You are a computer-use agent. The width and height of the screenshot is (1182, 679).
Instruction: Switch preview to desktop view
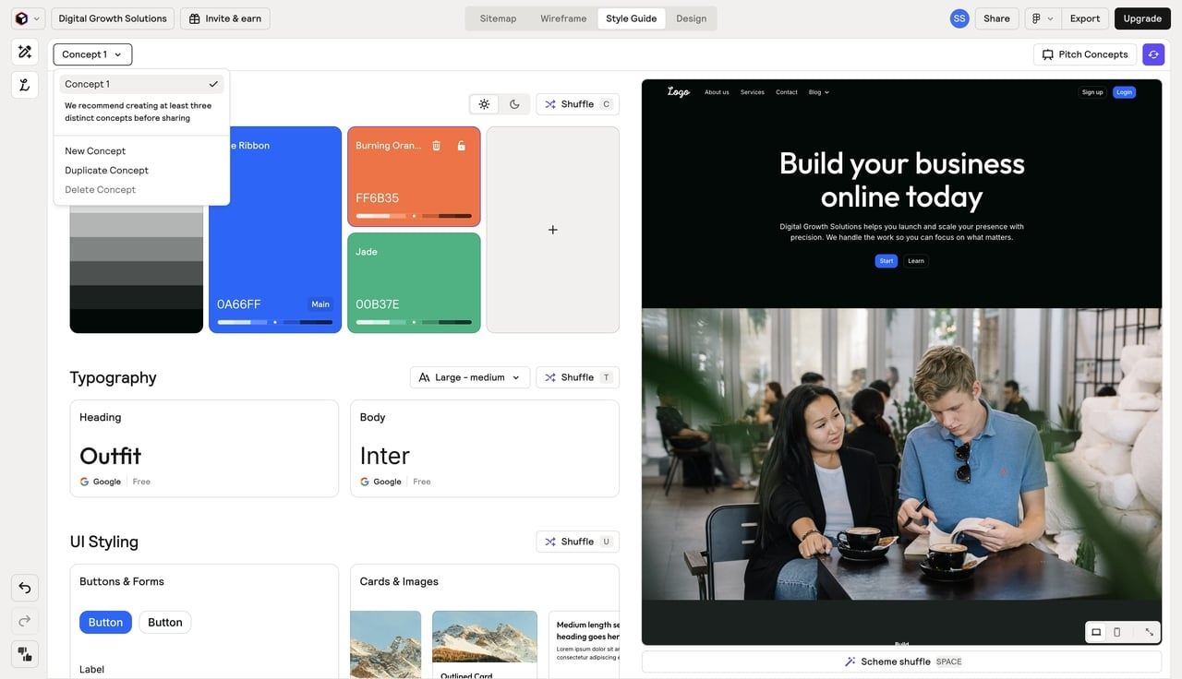coord(1096,632)
